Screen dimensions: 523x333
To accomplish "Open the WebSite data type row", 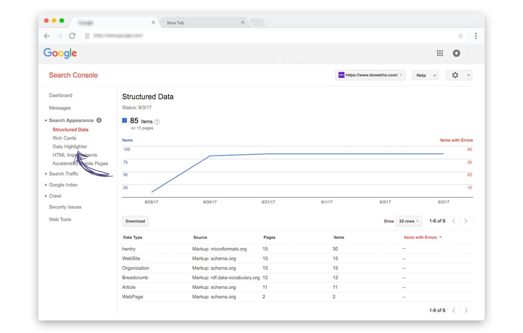I will pyautogui.click(x=297, y=258).
